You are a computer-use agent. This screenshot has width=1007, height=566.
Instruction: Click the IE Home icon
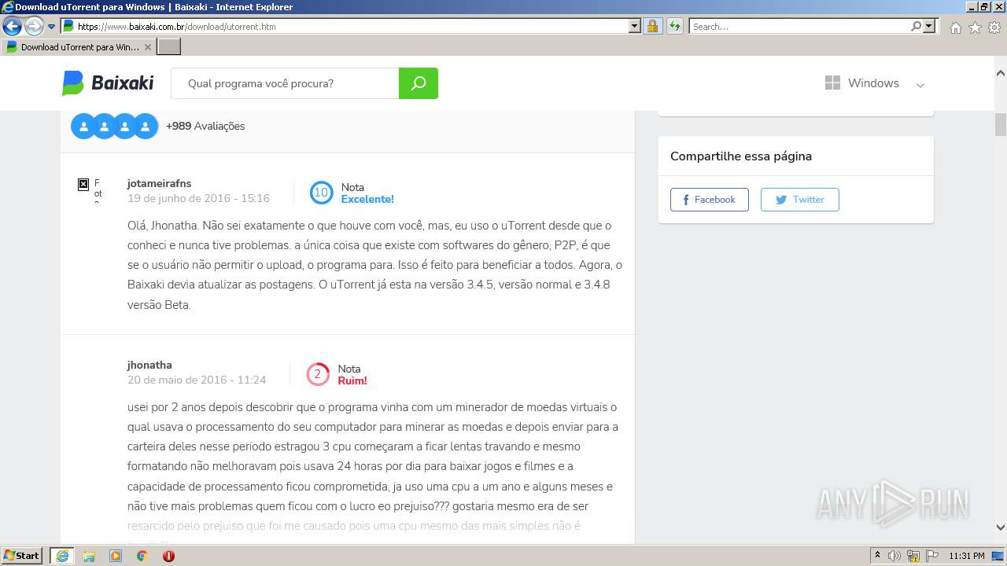(955, 28)
